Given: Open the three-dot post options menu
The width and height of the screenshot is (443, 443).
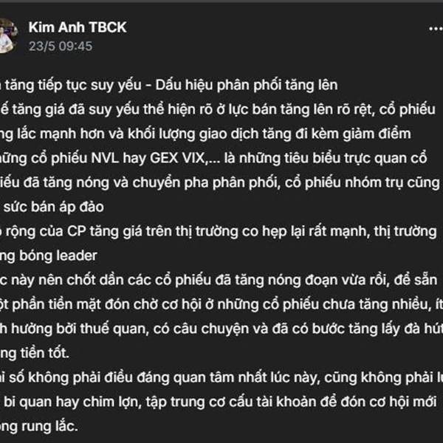Looking at the screenshot, I should (x=436, y=28).
